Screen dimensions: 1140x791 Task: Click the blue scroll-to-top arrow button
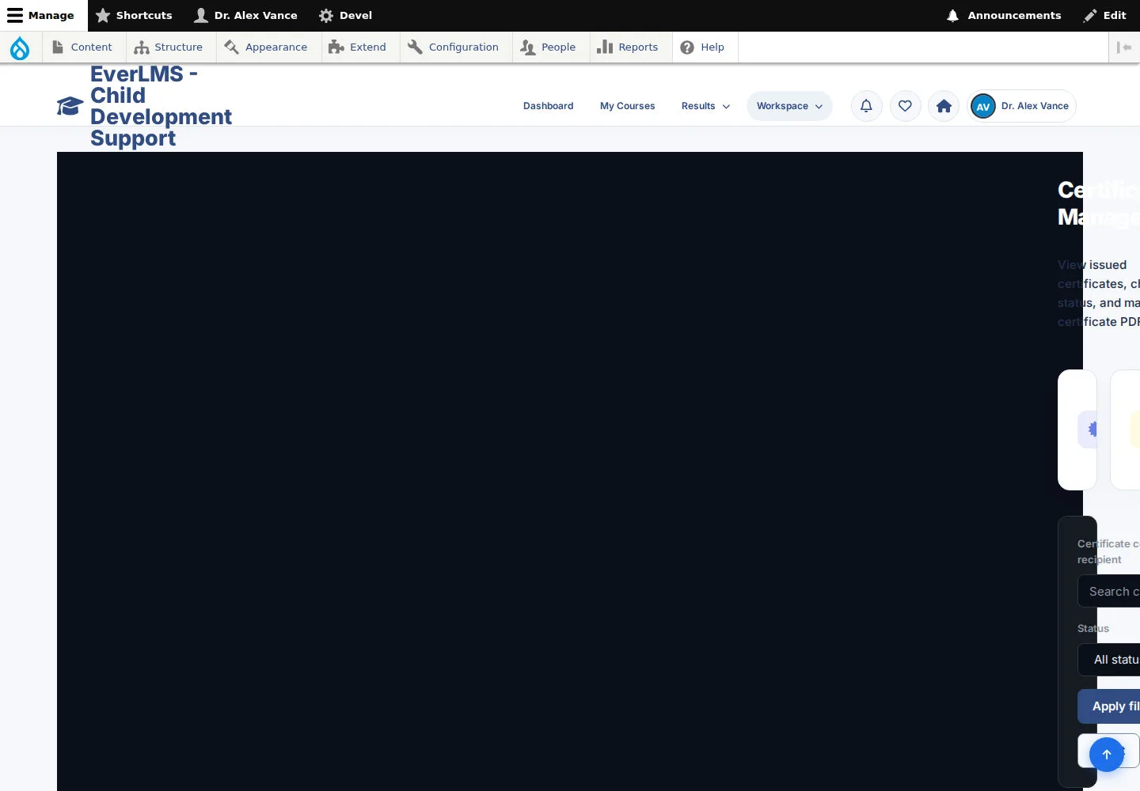(1107, 755)
